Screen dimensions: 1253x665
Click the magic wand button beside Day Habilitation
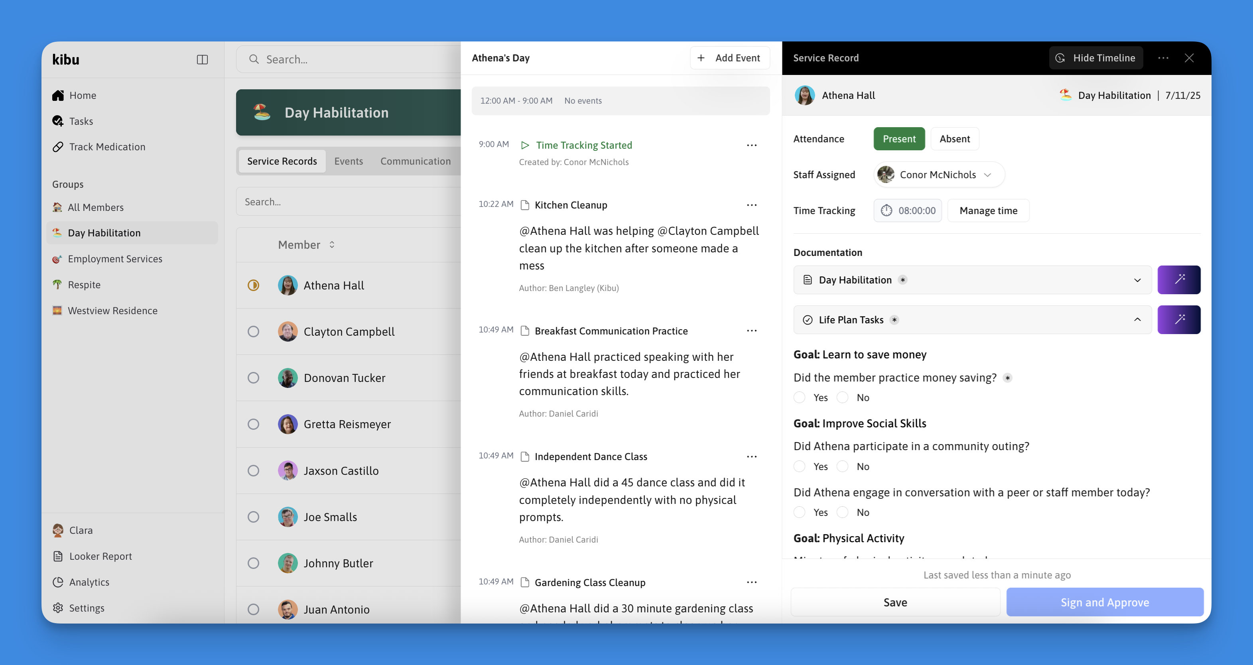click(x=1178, y=279)
